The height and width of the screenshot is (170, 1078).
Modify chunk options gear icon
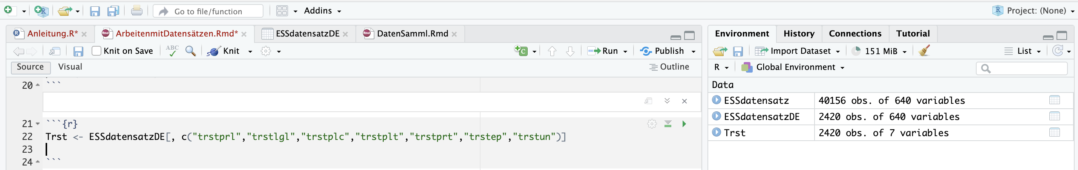(652, 124)
